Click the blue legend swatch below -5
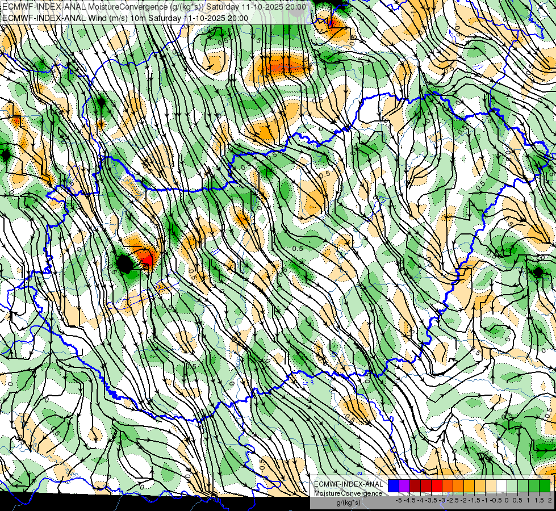 tap(394, 485)
